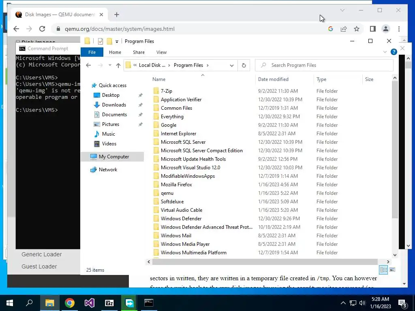This screenshot has height=311, width=415.
Task: Reload the QEMU docs page in Chrome
Action: tap(42, 29)
